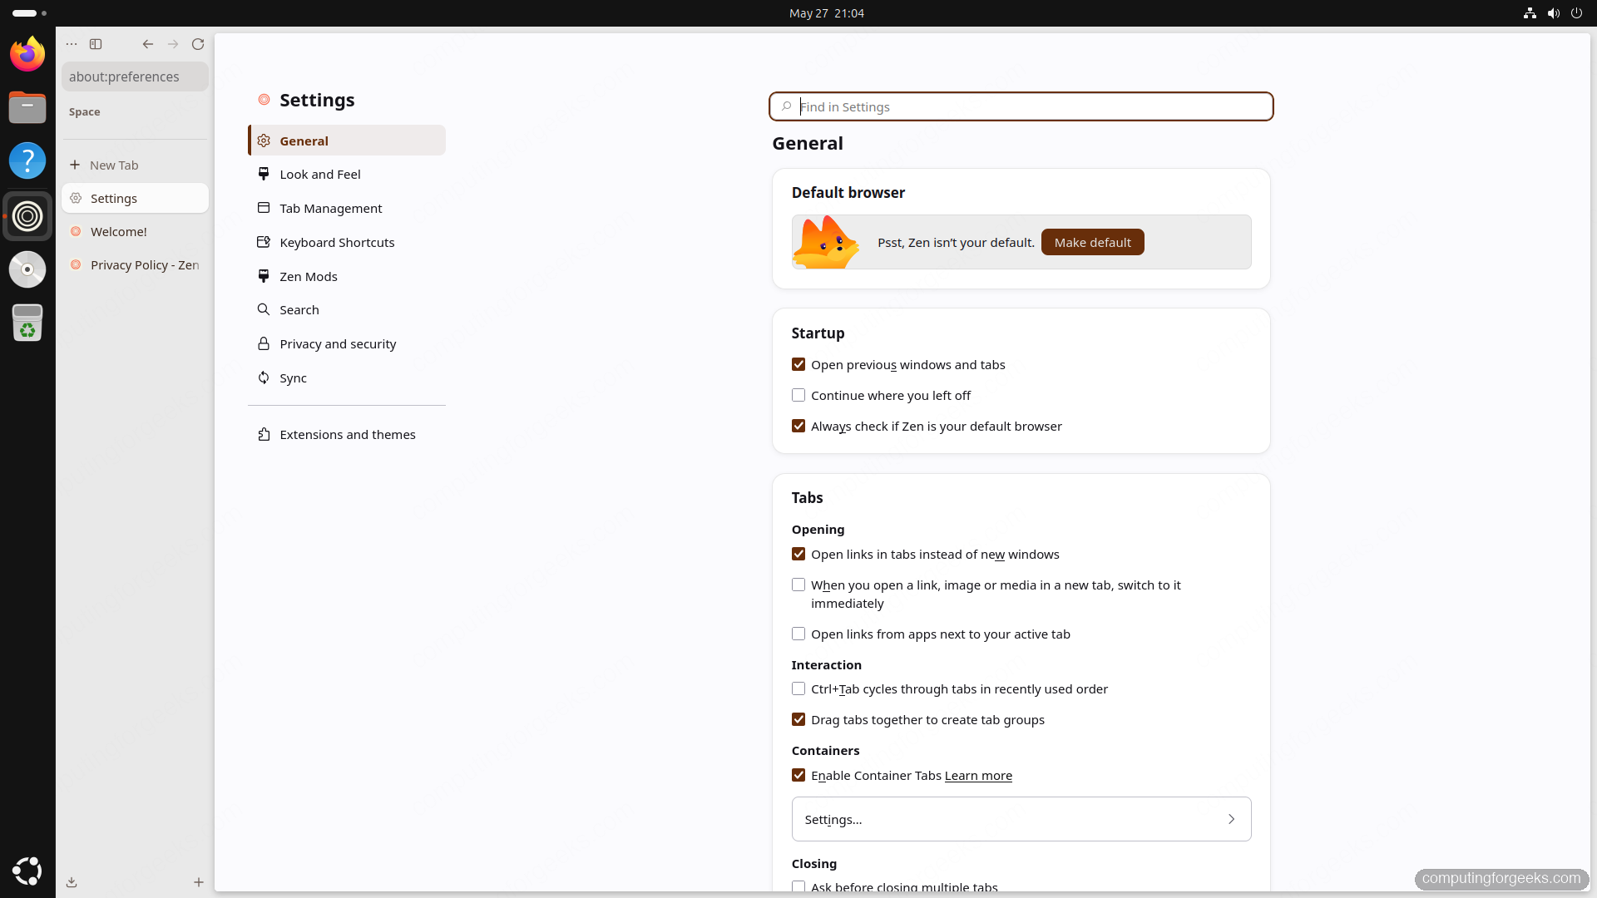Expand the container Settings... row
The image size is (1597, 898).
click(1021, 819)
